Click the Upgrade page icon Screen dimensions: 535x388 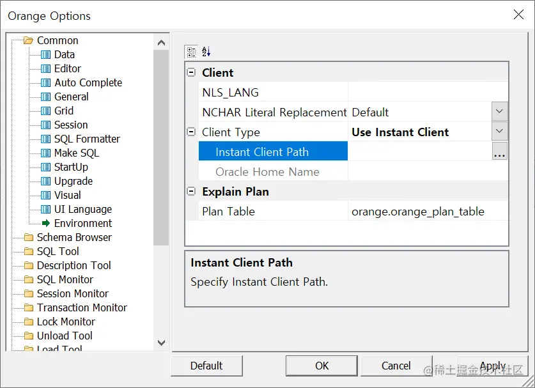46,181
